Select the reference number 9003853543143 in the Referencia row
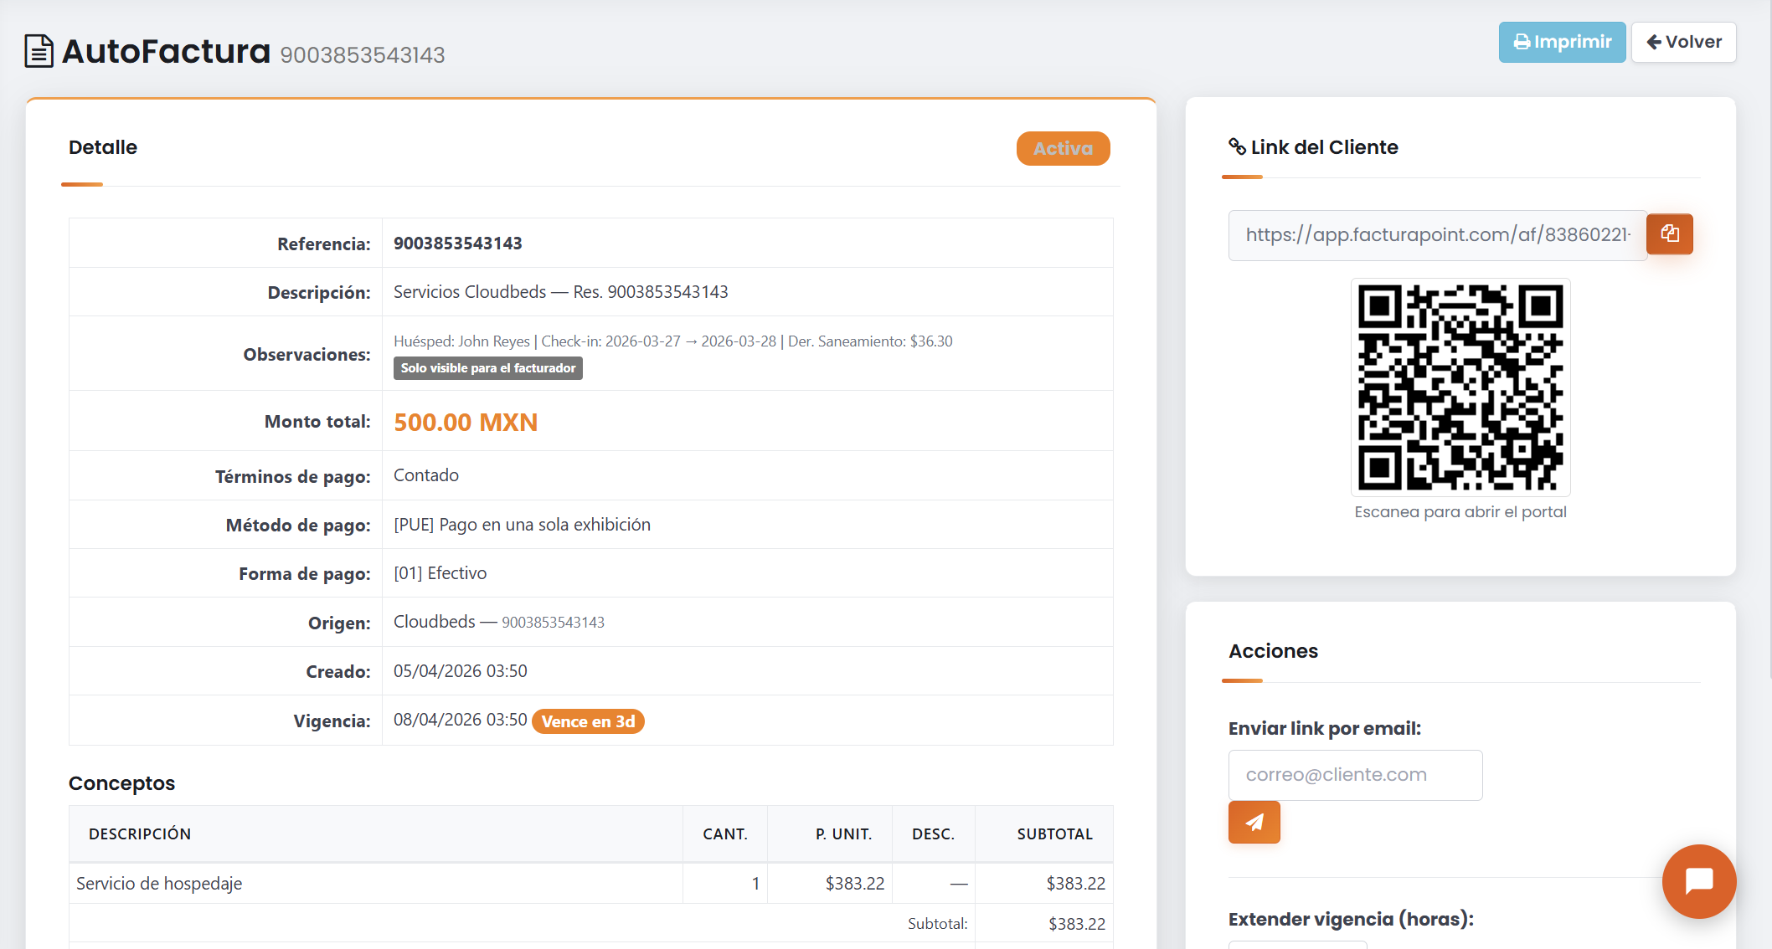 click(x=458, y=244)
